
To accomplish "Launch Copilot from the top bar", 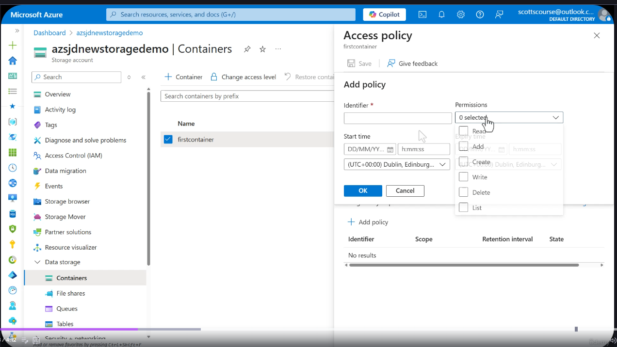I will coord(384,15).
